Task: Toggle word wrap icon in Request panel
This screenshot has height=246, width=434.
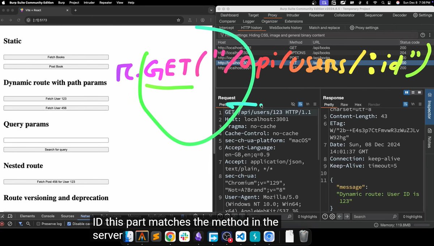Action: tap(300, 104)
